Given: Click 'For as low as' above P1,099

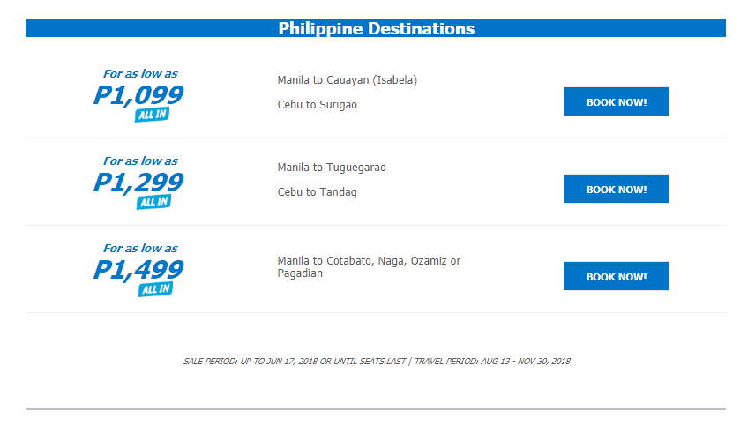Looking at the screenshot, I should click(x=140, y=74).
